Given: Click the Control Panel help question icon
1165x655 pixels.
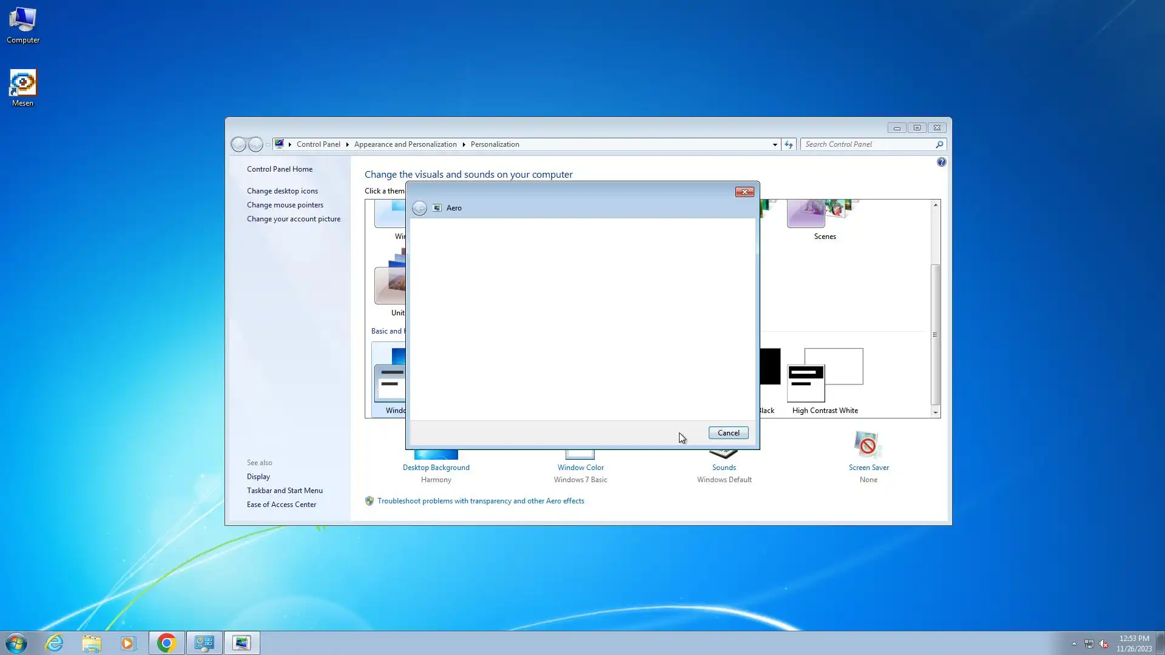Looking at the screenshot, I should 941,162.
